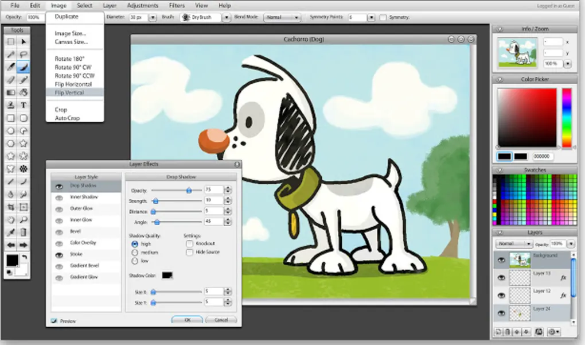Swap foreground and background colors arrow

[x=24, y=257]
